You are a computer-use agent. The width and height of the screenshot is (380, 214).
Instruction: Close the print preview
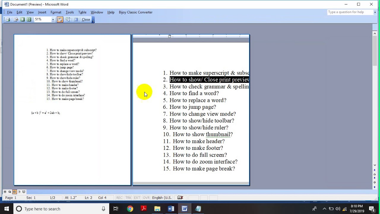tap(86, 20)
